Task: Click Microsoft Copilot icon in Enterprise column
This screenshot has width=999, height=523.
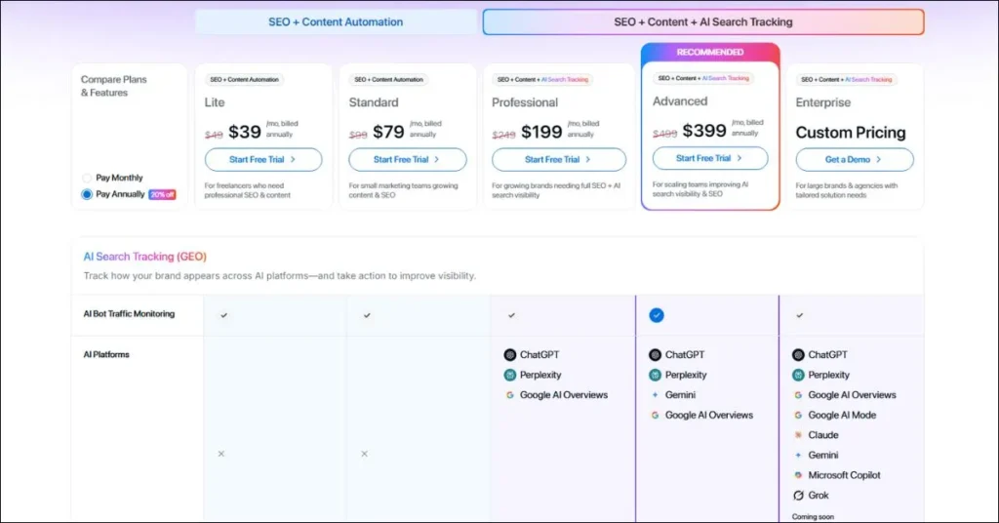Action: coord(798,475)
